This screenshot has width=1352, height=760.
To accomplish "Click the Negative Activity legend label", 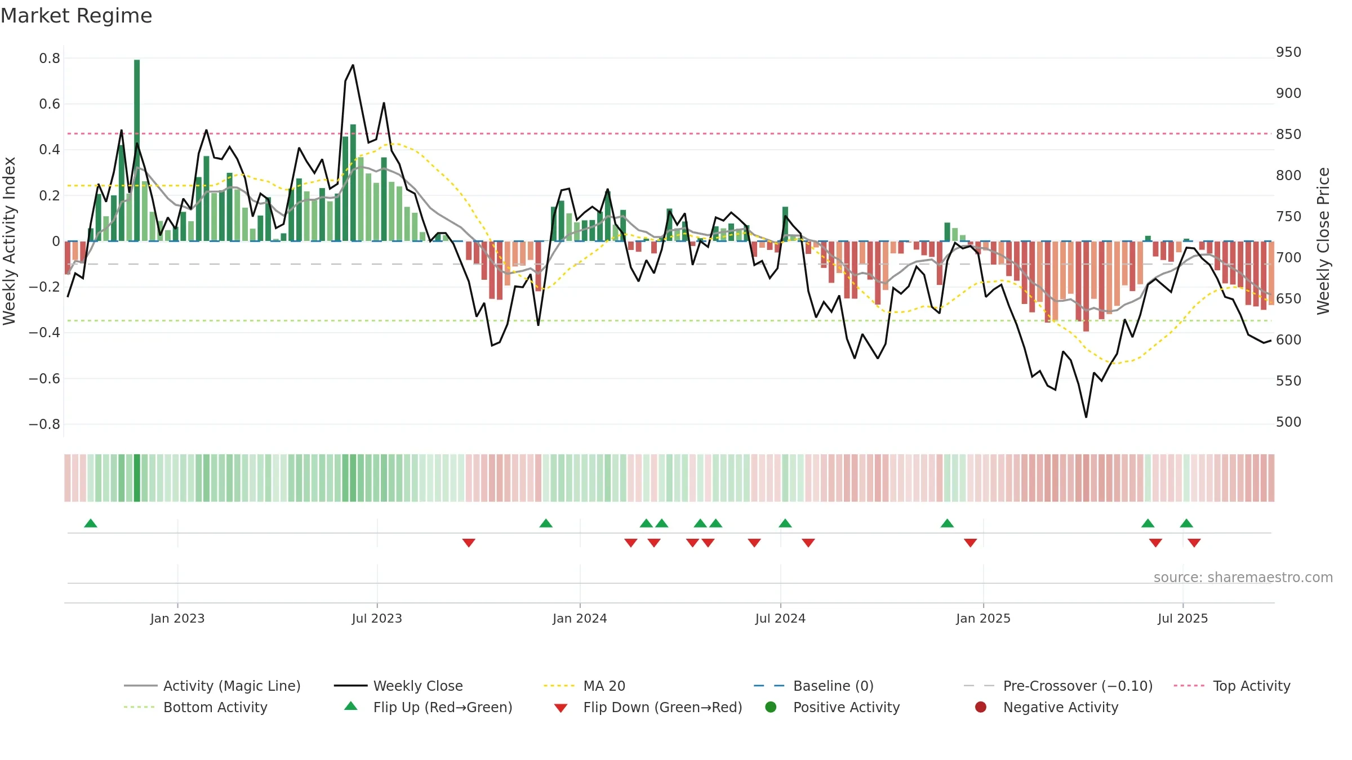I will 1061,707.
